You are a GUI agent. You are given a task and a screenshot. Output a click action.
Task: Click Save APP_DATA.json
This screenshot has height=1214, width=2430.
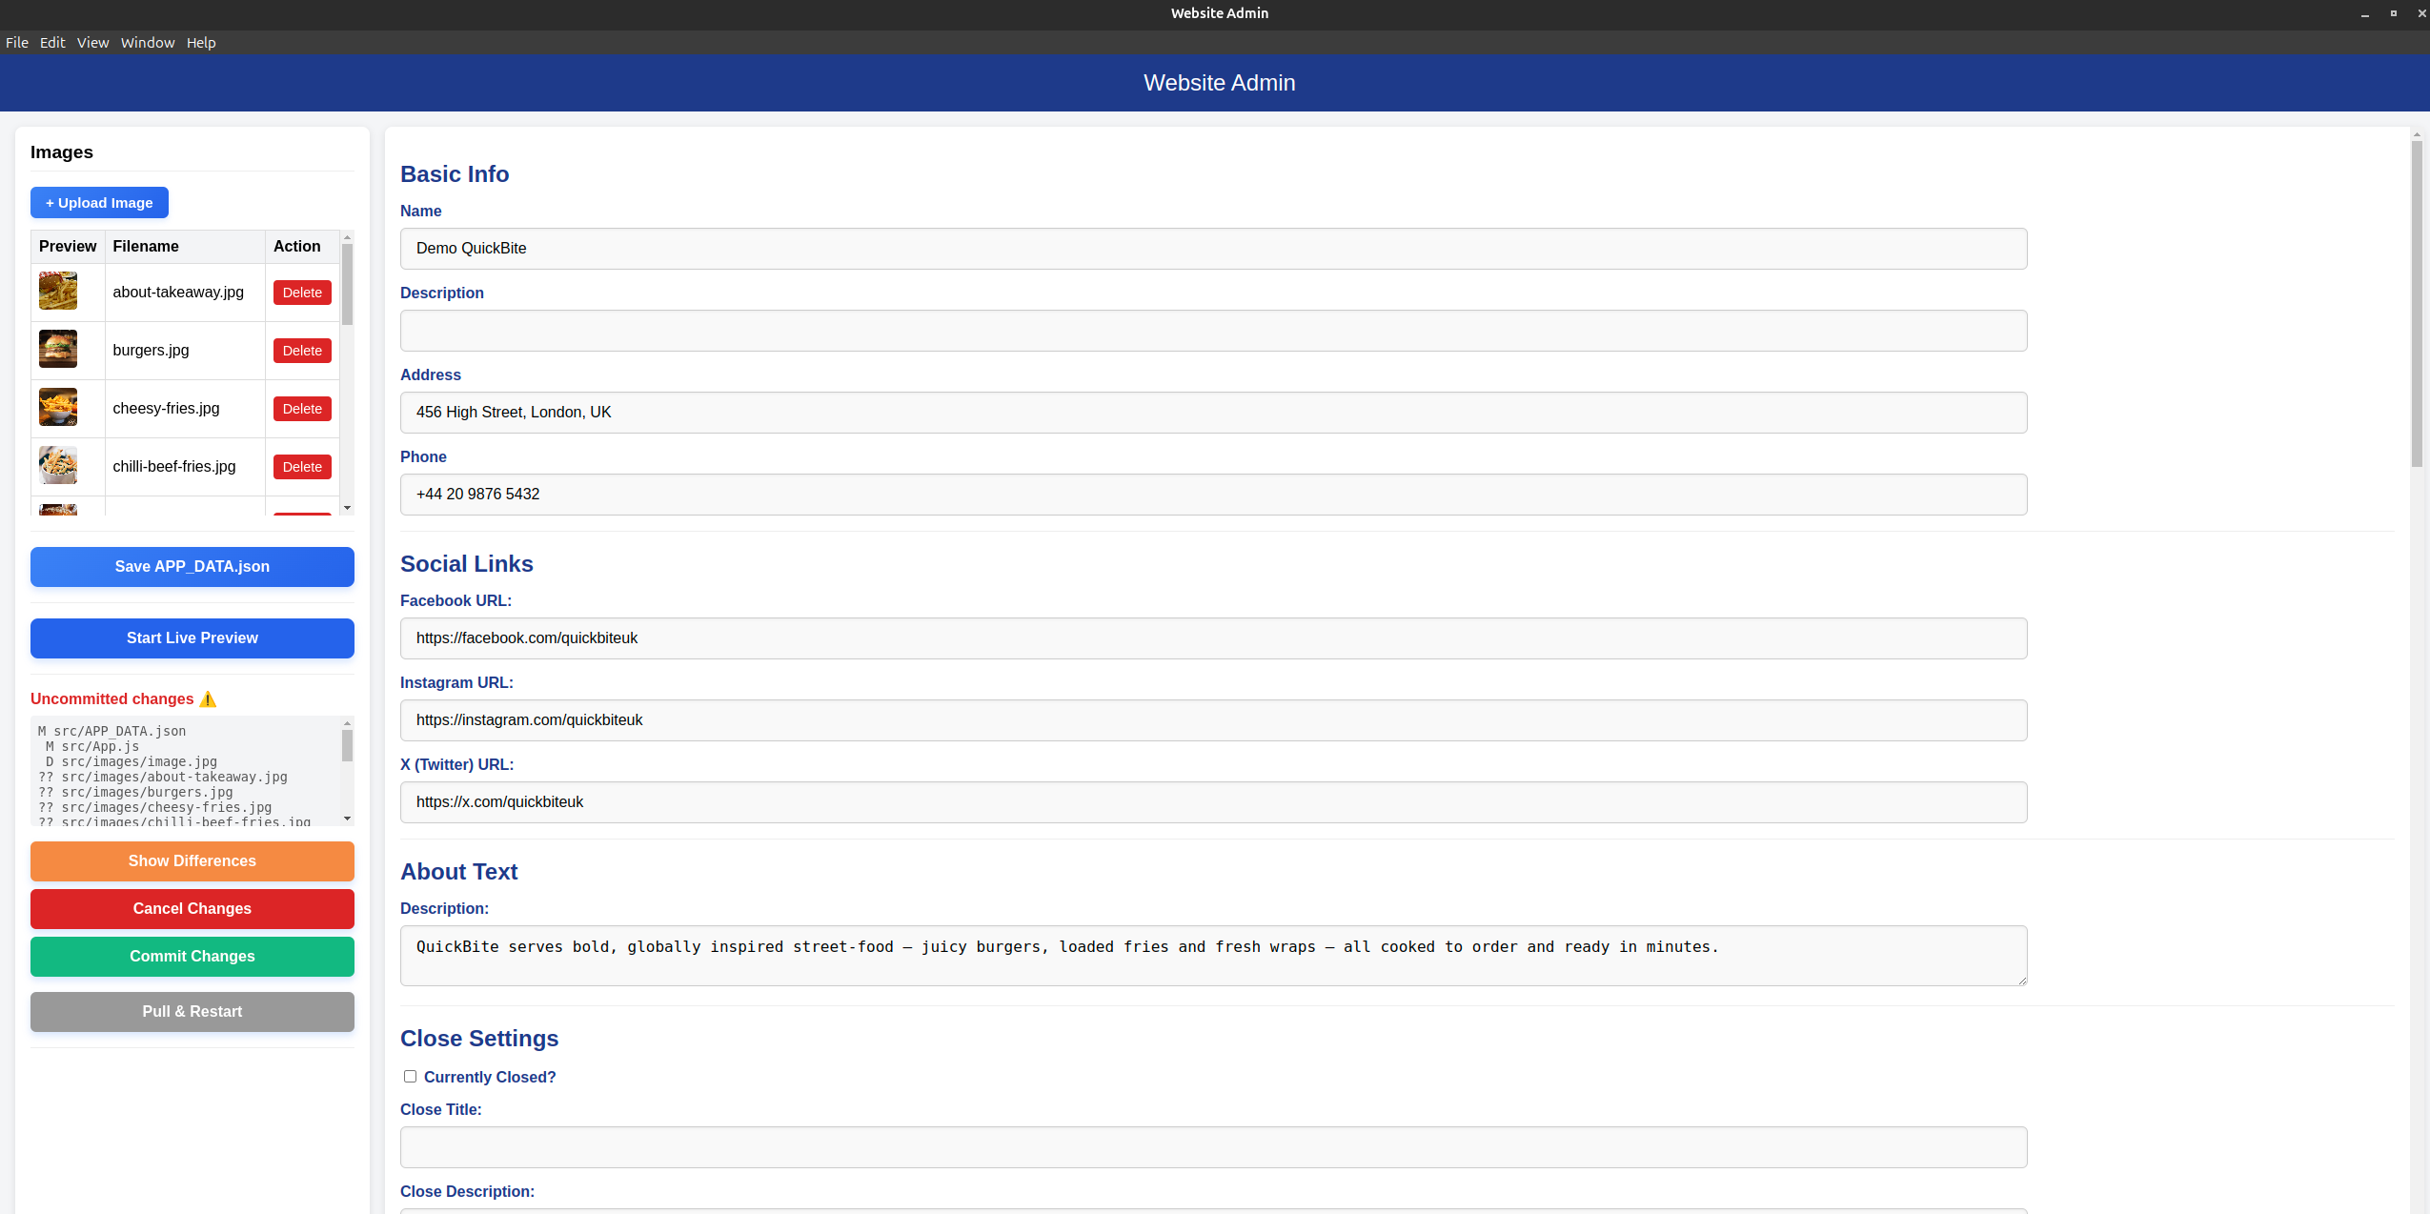(x=192, y=566)
